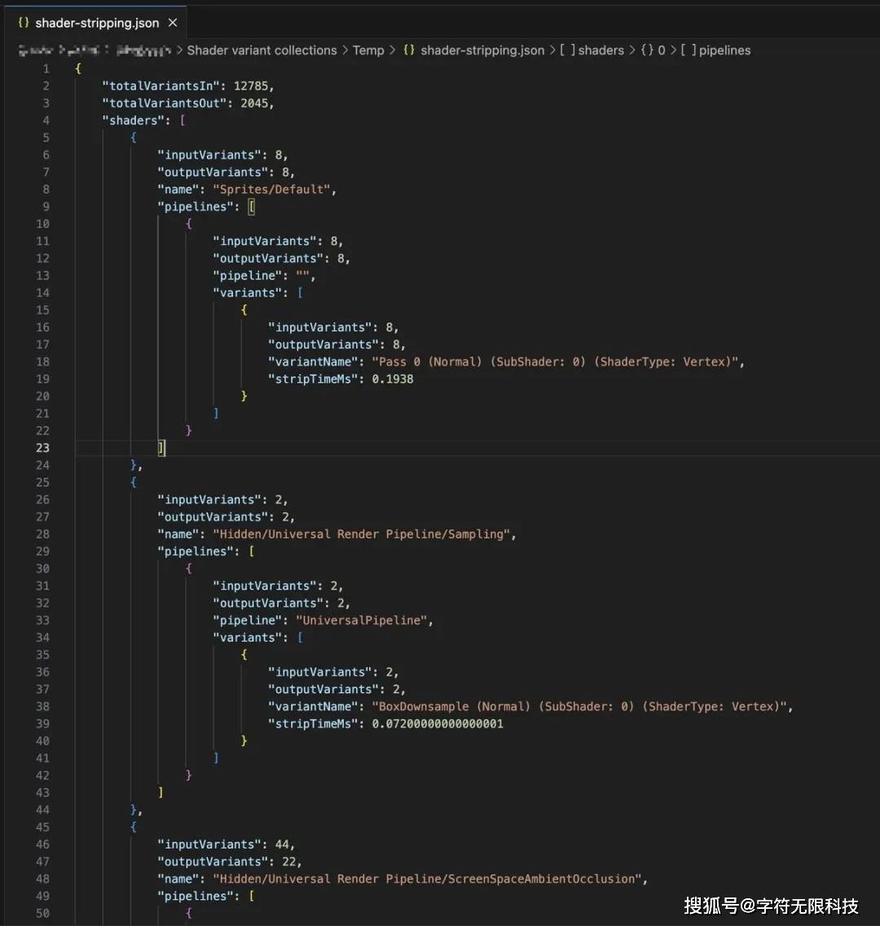Open the 0 breadcrumb item dropdown
The height and width of the screenshot is (926, 880).
point(661,50)
